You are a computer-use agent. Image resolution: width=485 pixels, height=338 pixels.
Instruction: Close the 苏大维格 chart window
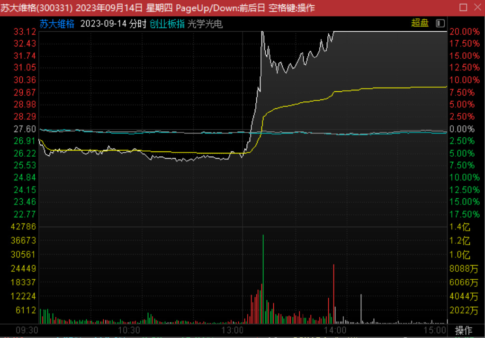[x=476, y=7]
